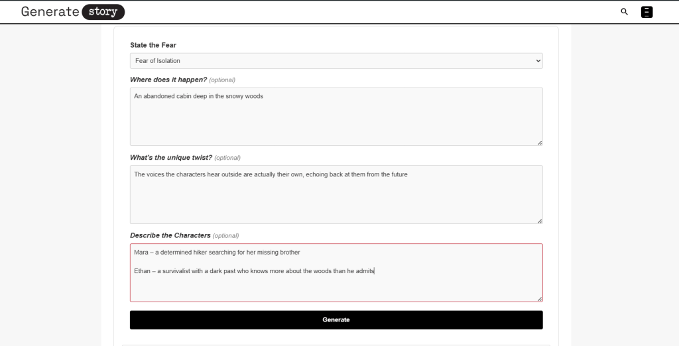Click the chevron arrow of fear dropdown

(537, 61)
